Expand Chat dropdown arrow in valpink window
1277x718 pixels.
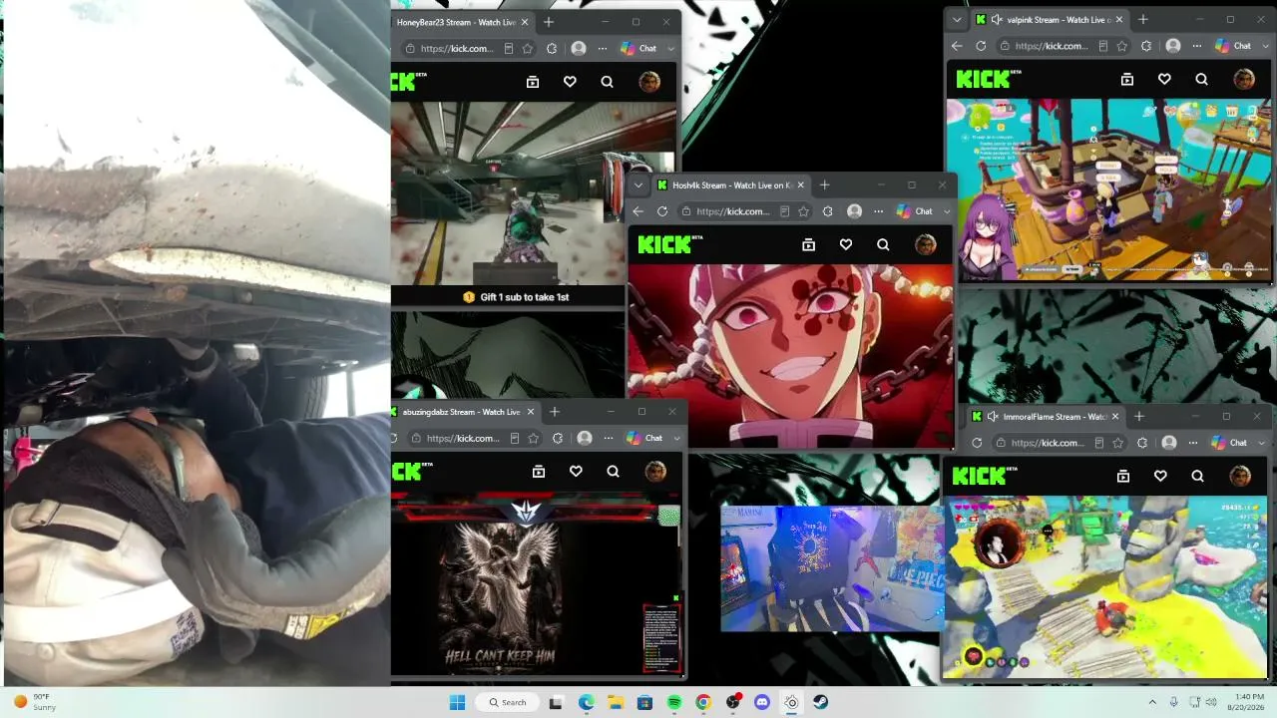click(1266, 46)
